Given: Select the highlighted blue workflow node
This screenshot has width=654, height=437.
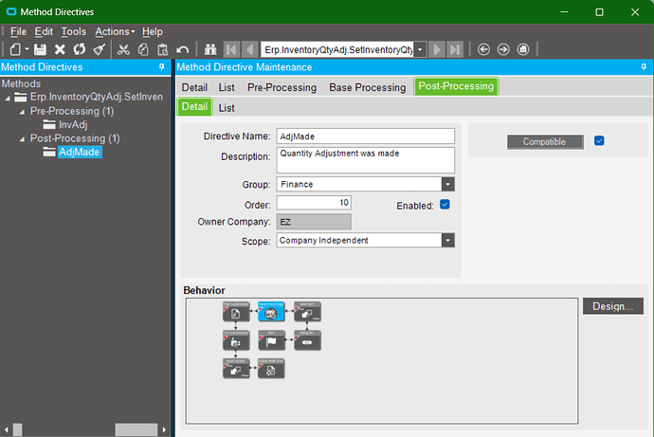Looking at the screenshot, I should [x=271, y=312].
